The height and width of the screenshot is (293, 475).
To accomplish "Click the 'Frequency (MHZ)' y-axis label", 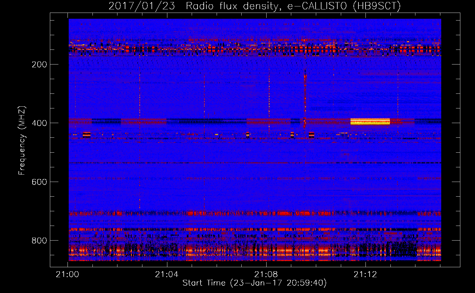I will pos(22,141).
